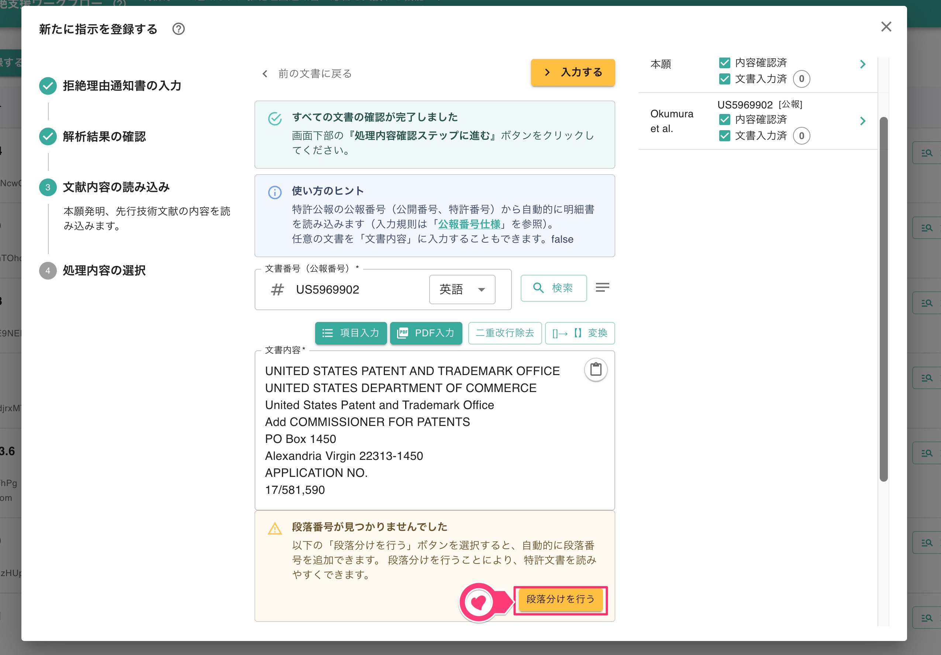Select step 解析結果の確認

(92, 136)
